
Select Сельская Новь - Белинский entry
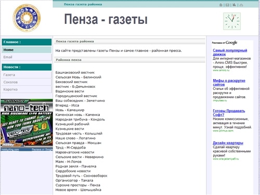pyautogui.click(x=78, y=77)
